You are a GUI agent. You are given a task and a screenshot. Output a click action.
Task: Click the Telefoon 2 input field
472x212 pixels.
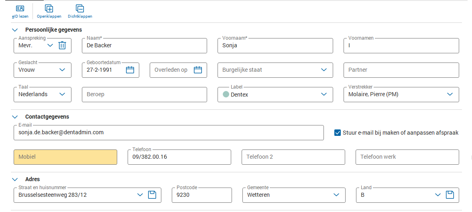pos(293,157)
